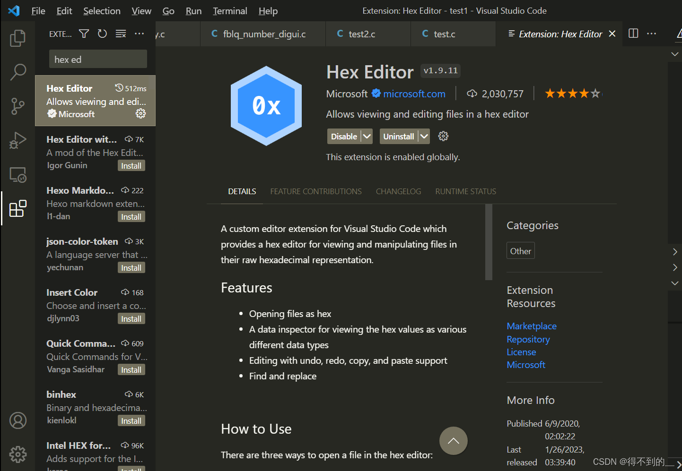Image resolution: width=682 pixels, height=471 pixels.
Task: Expand the chevron at top right panel
Action: (675, 54)
